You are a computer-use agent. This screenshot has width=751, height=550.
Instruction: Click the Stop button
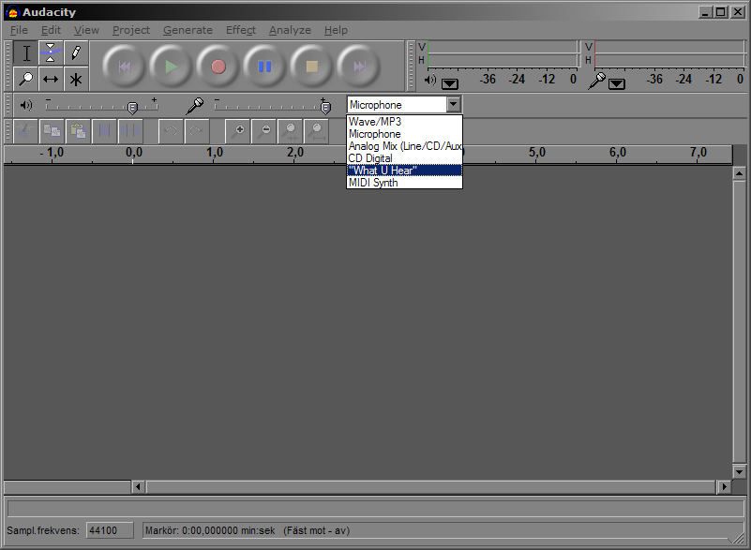coord(312,67)
